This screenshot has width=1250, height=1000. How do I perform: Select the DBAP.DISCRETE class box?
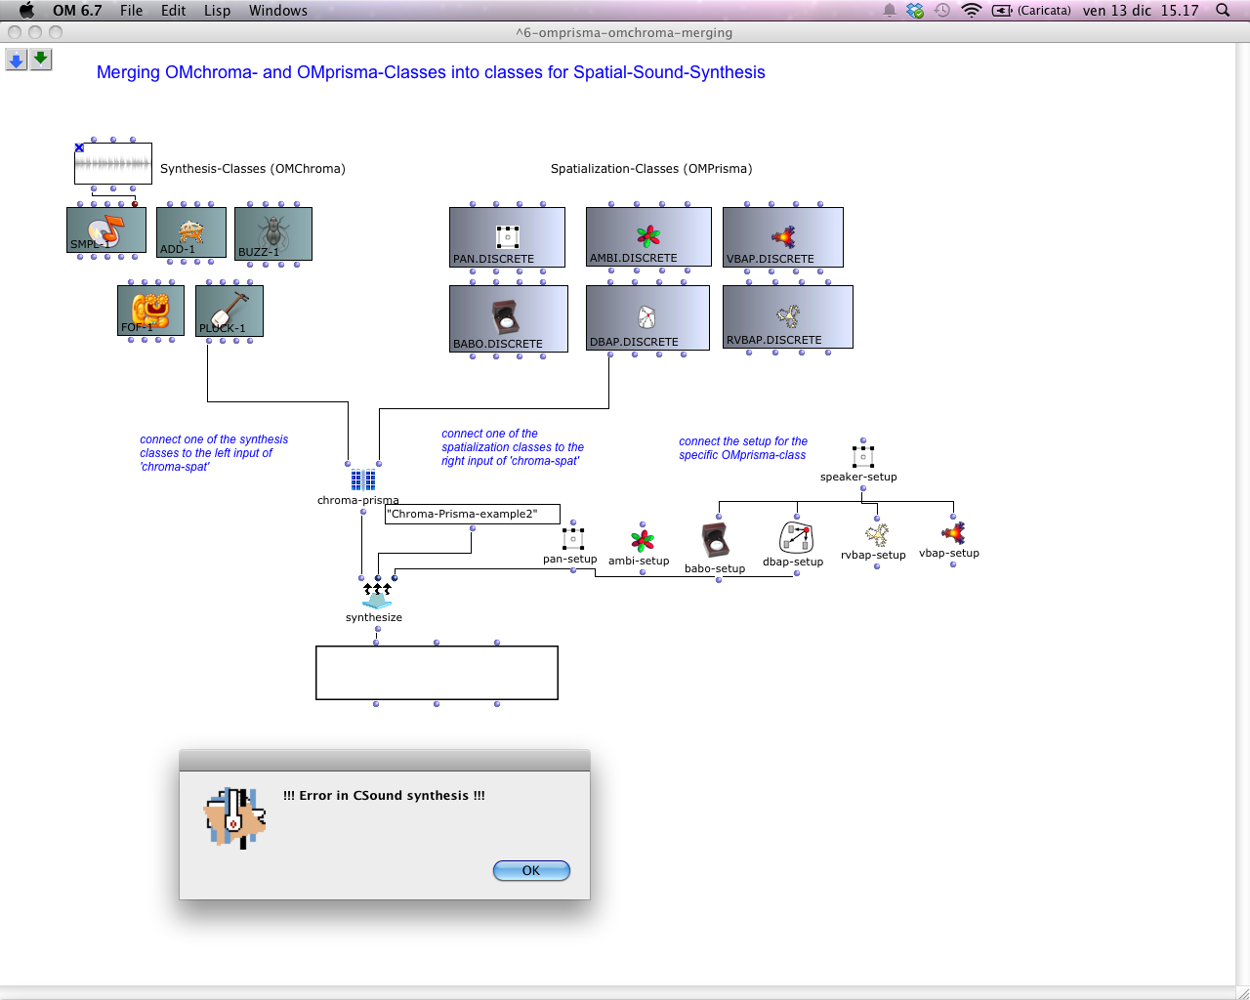pos(646,316)
